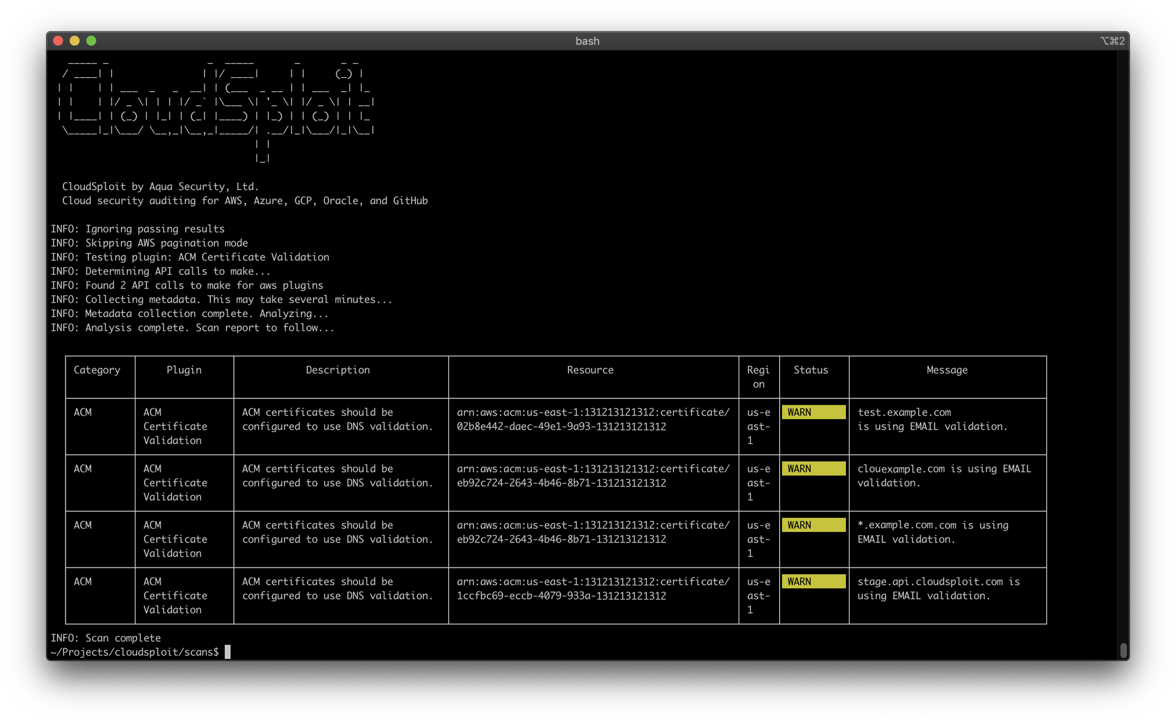Click the WARN badge for test.example.com
1176x722 pixels.
(x=813, y=412)
